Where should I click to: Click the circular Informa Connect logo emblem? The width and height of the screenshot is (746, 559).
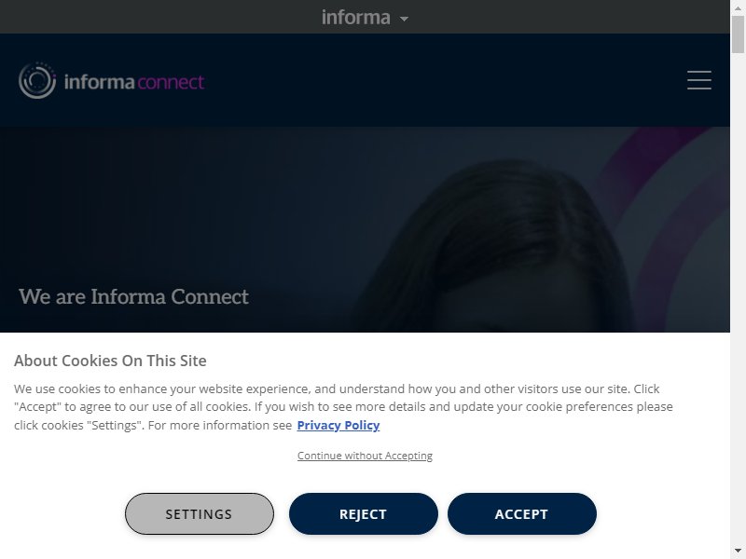click(37, 81)
